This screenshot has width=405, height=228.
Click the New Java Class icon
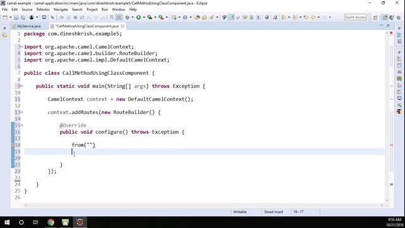click(185, 17)
